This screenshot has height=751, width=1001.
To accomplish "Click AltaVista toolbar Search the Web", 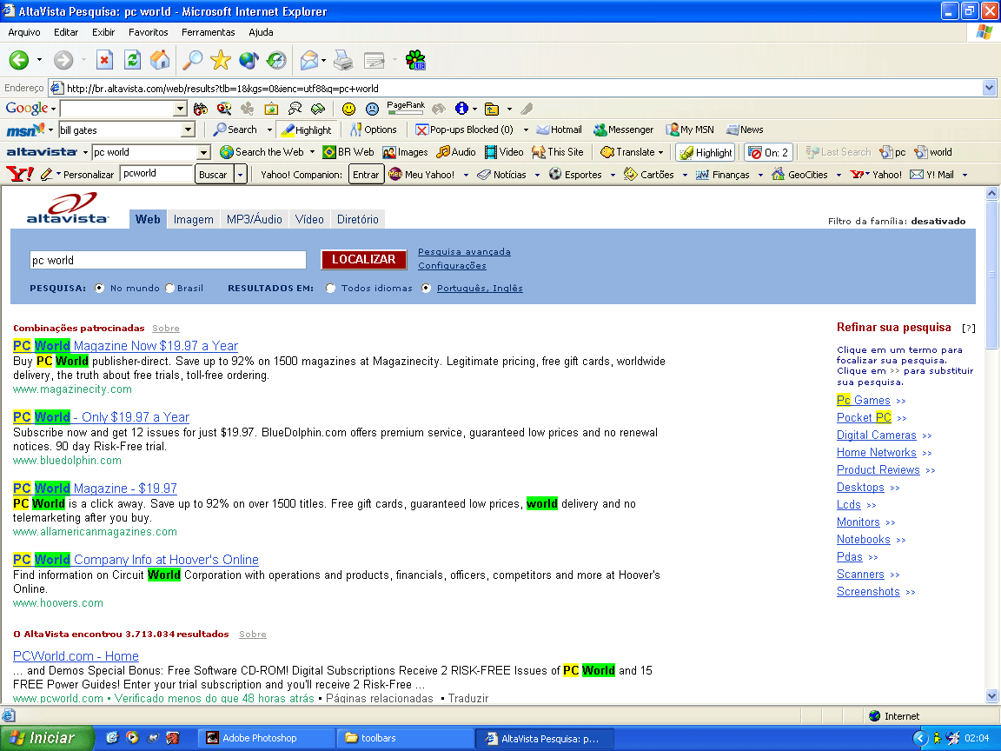I will point(262,152).
